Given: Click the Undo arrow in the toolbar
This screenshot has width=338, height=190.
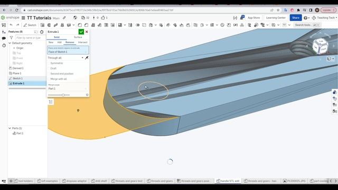Looking at the screenshot, I should click(x=11, y=25).
